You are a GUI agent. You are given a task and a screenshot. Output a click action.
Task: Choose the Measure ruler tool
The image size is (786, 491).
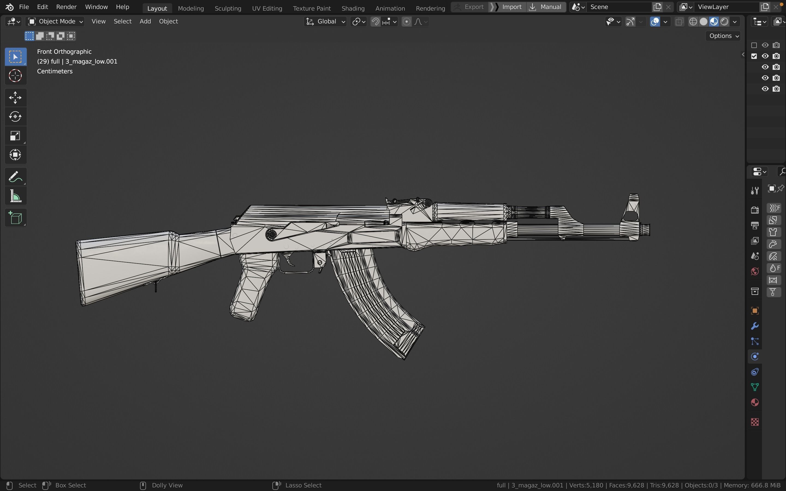coord(15,196)
